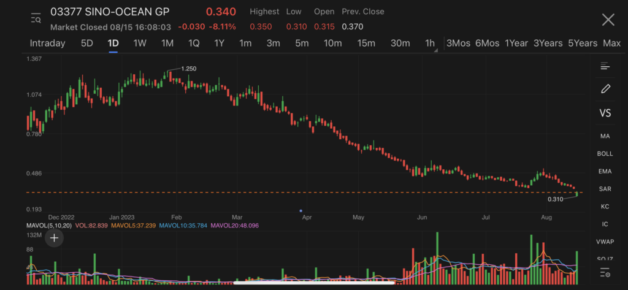This screenshot has width=628, height=290.
Task: Set range to Max
Action: 611,44
